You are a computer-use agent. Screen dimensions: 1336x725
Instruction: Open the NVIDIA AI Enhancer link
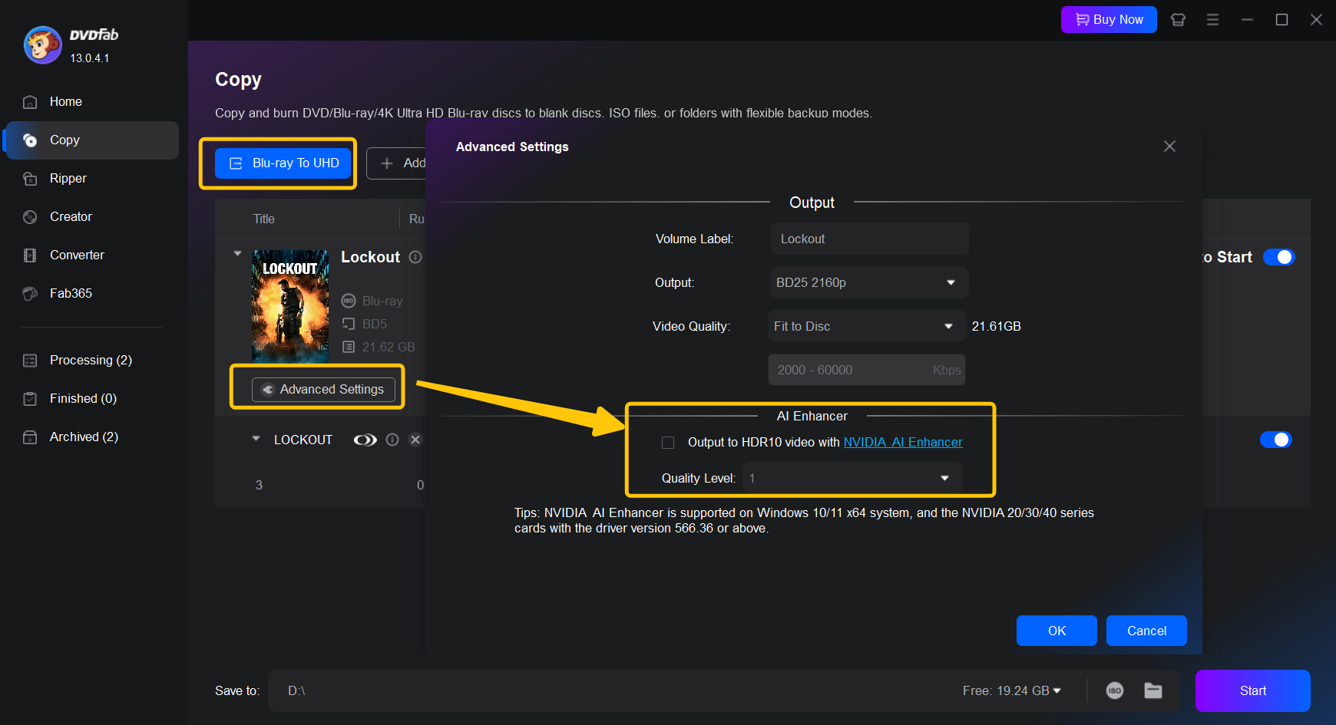pos(902,443)
